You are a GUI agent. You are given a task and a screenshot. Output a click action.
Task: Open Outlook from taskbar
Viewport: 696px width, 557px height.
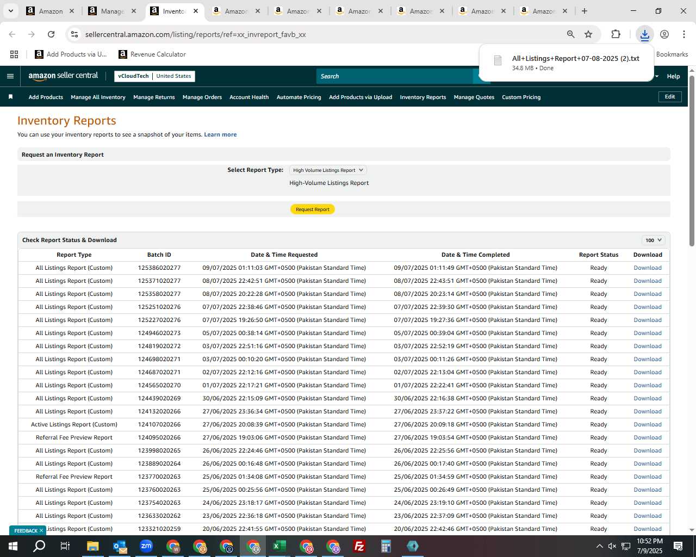[119, 546]
